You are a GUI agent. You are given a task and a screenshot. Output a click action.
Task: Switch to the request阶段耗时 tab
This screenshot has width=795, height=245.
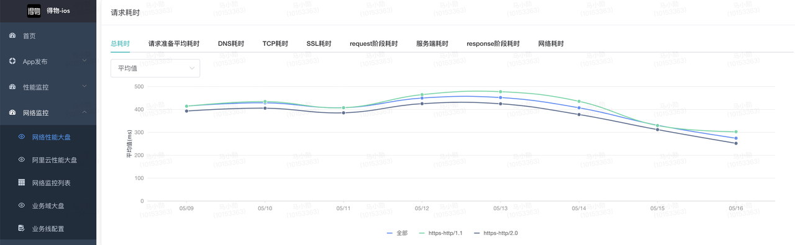[373, 44]
